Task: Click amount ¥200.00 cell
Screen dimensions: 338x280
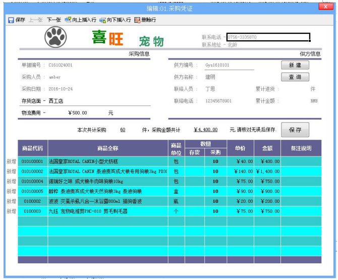Action: 267,201
